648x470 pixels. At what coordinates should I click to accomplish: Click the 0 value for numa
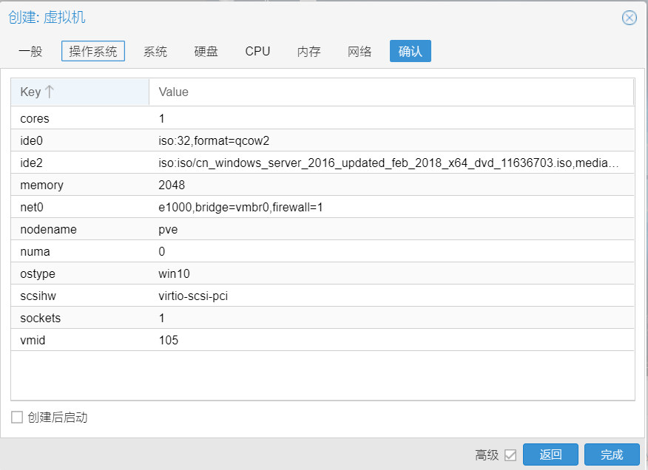(161, 251)
